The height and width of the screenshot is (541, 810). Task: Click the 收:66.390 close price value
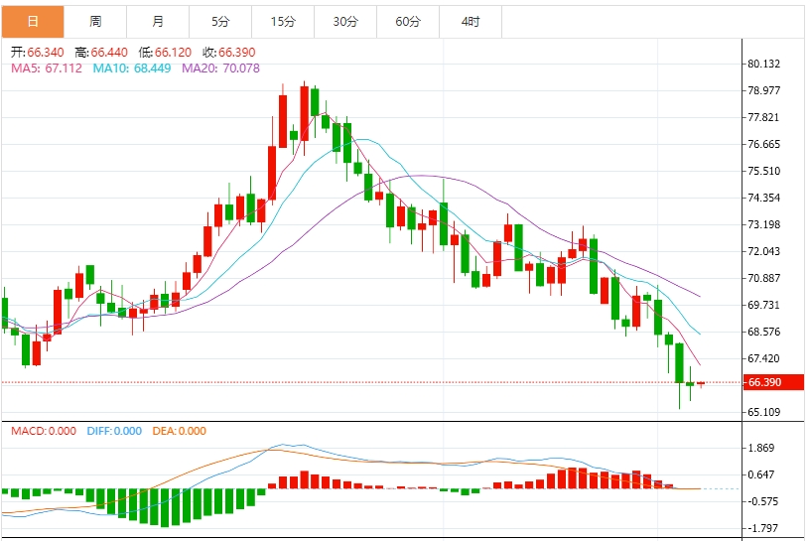[x=229, y=53]
